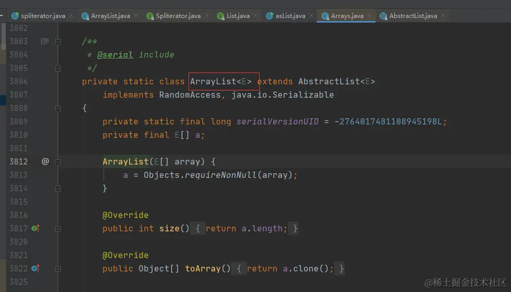Viewport: 511px width, 292px height.
Task: Select the Arrays.java tab
Action: point(347,15)
